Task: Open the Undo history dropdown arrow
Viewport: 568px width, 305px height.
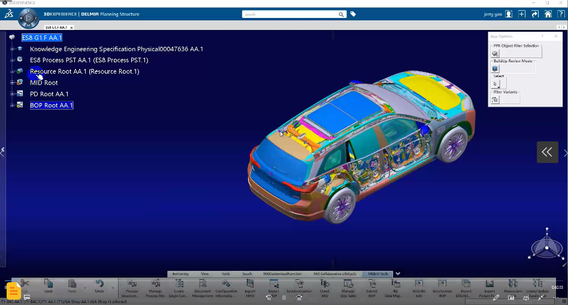Action: pyautogui.click(x=112, y=288)
